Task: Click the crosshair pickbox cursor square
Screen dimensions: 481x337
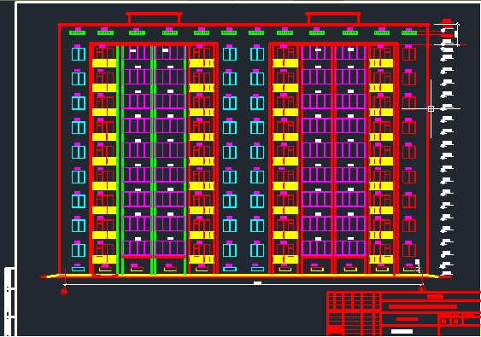Action: point(431,108)
